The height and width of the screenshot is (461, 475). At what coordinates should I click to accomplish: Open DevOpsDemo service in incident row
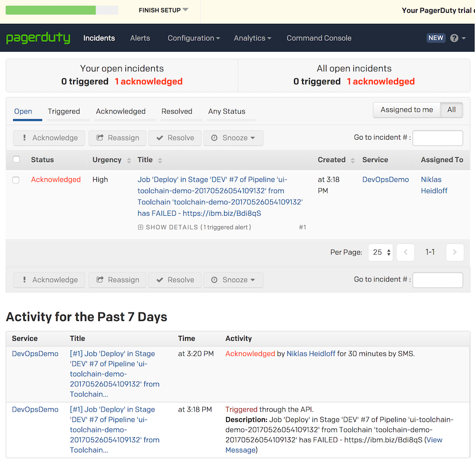[385, 180]
